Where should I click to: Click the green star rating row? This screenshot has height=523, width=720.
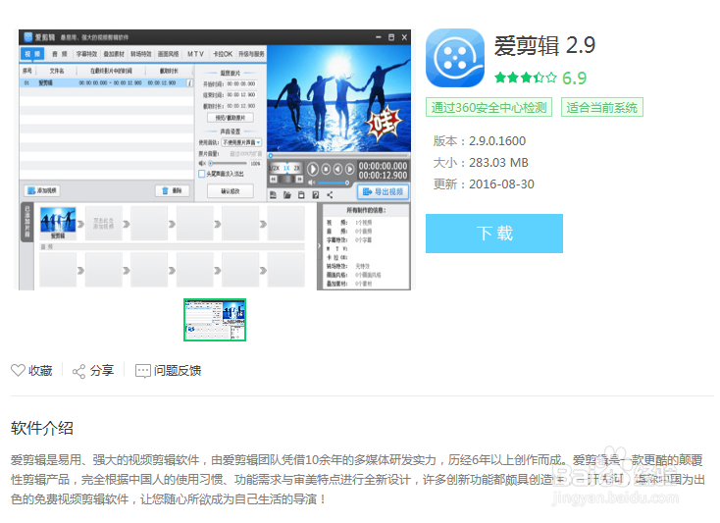point(526,78)
